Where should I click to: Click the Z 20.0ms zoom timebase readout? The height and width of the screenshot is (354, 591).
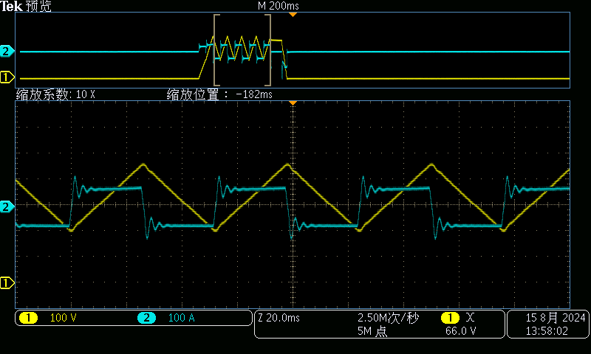click(x=279, y=318)
